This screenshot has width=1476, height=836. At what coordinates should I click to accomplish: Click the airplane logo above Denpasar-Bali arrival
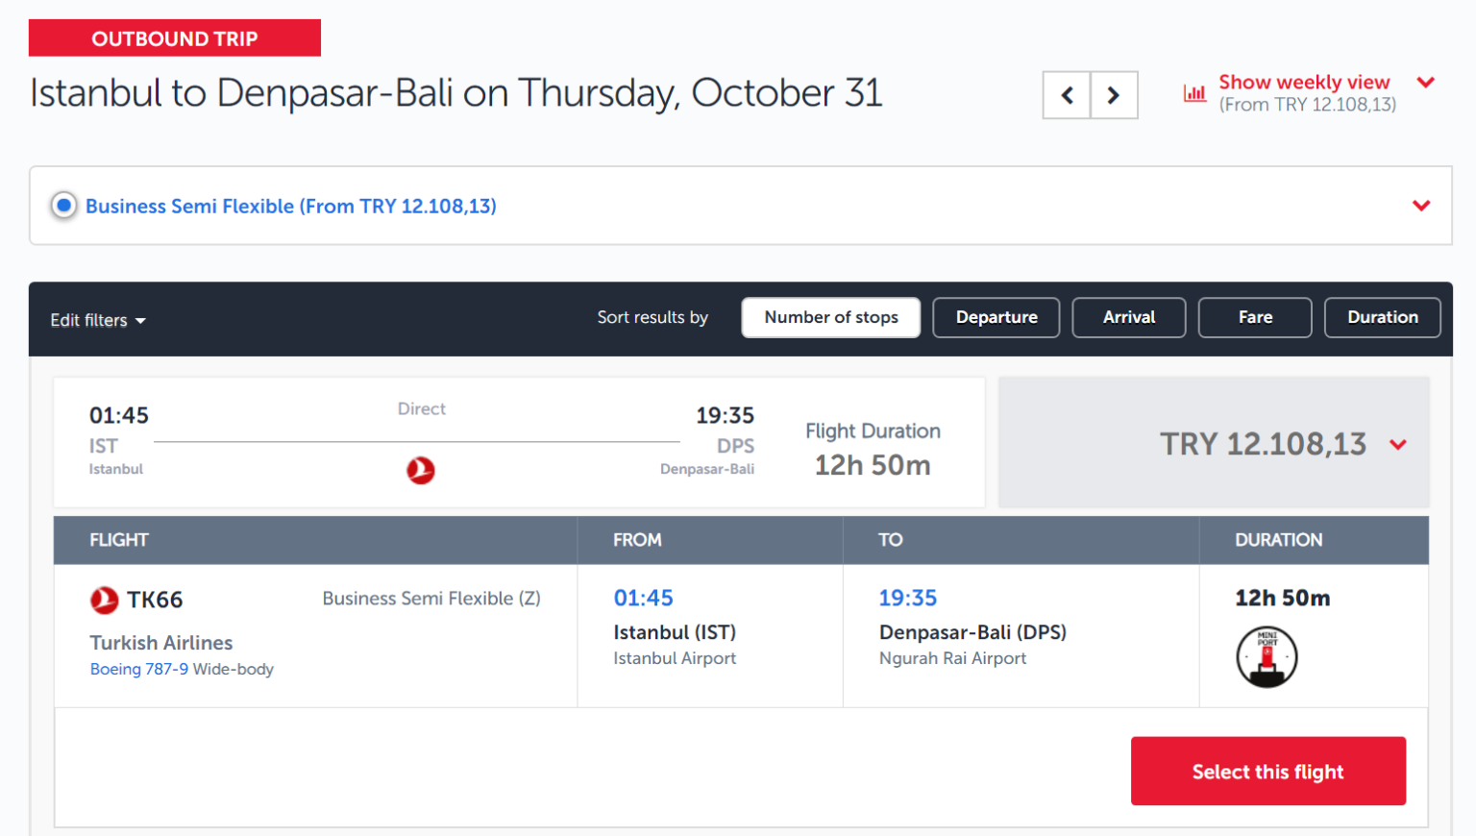421,471
